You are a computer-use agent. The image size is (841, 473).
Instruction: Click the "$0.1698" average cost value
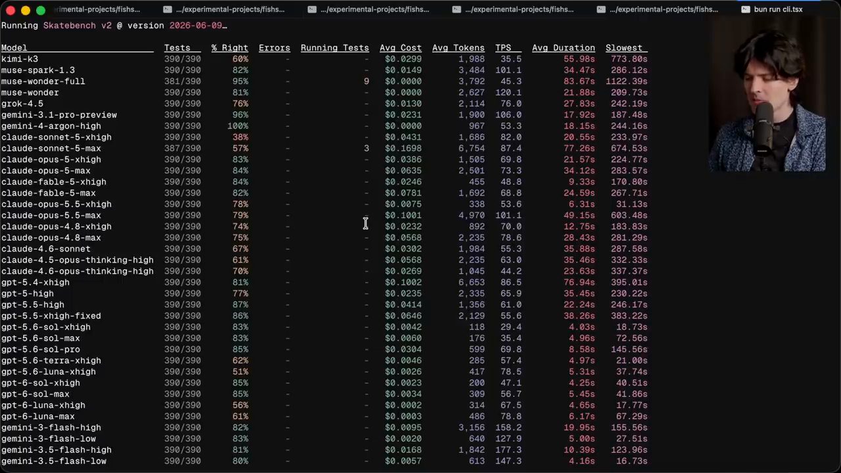403,148
